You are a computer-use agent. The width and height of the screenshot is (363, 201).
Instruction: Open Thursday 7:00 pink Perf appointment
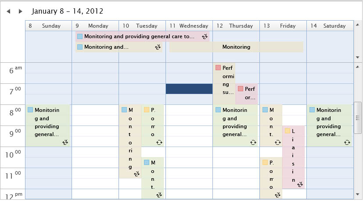(247, 94)
